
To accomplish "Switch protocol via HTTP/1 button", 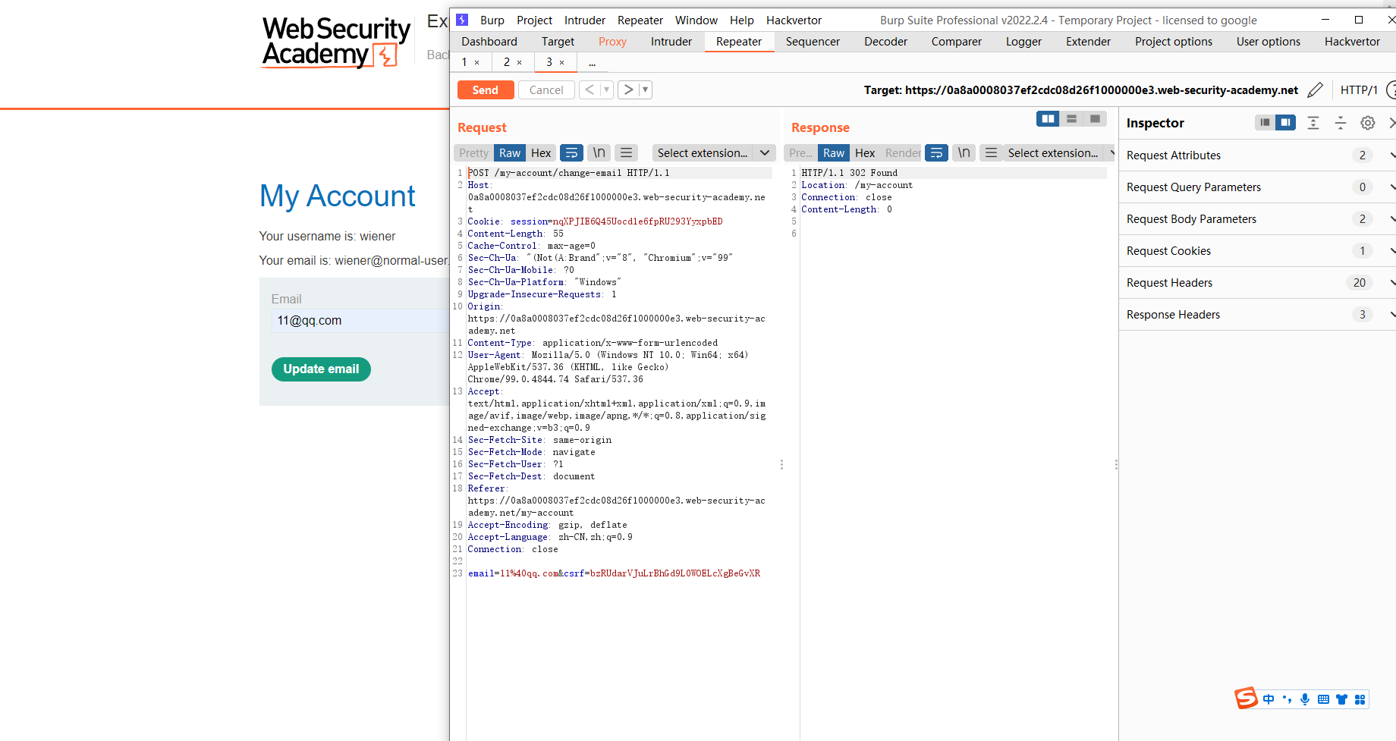I will [1359, 90].
